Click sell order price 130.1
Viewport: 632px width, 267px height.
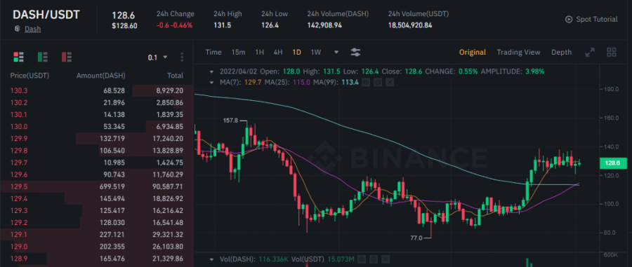[x=19, y=115]
